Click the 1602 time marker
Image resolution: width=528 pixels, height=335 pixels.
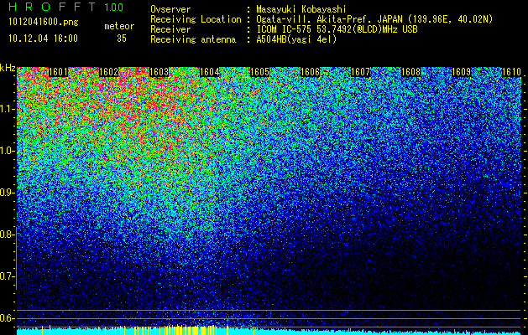(109, 72)
